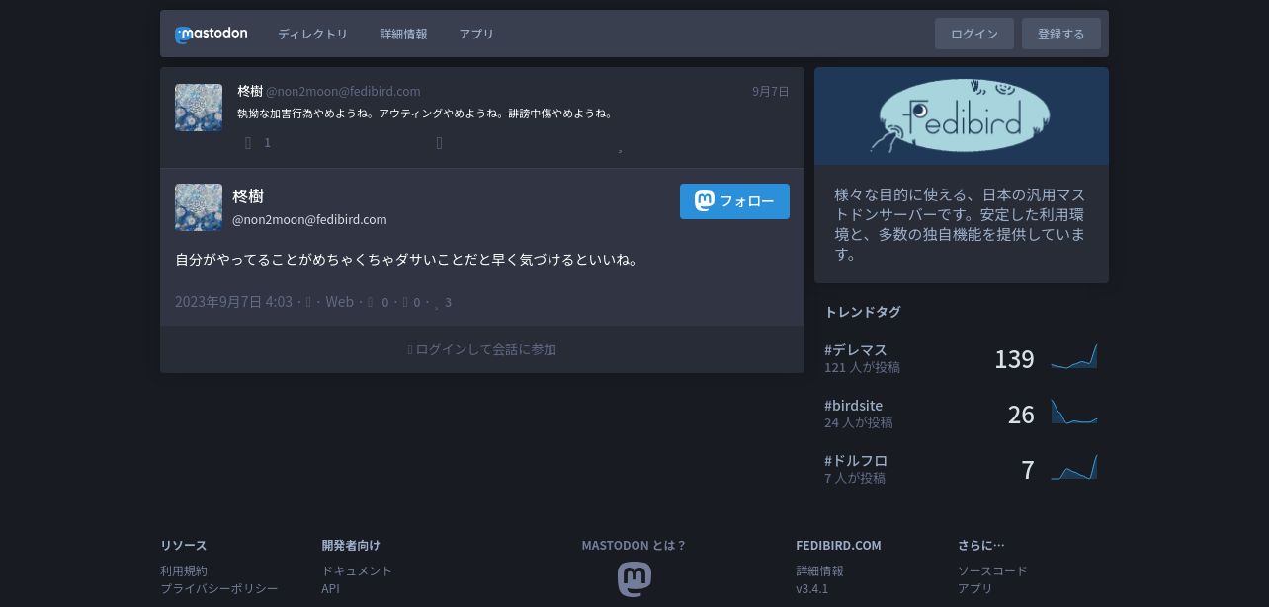Click the 139 count for #デレマス
The width and height of the screenshot is (1269, 607).
point(1014,358)
